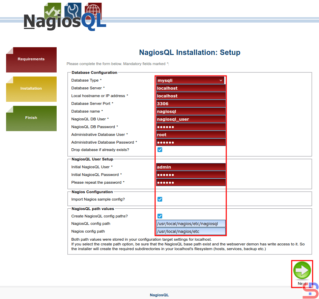Select the Installation step in sidebar

click(x=31, y=89)
